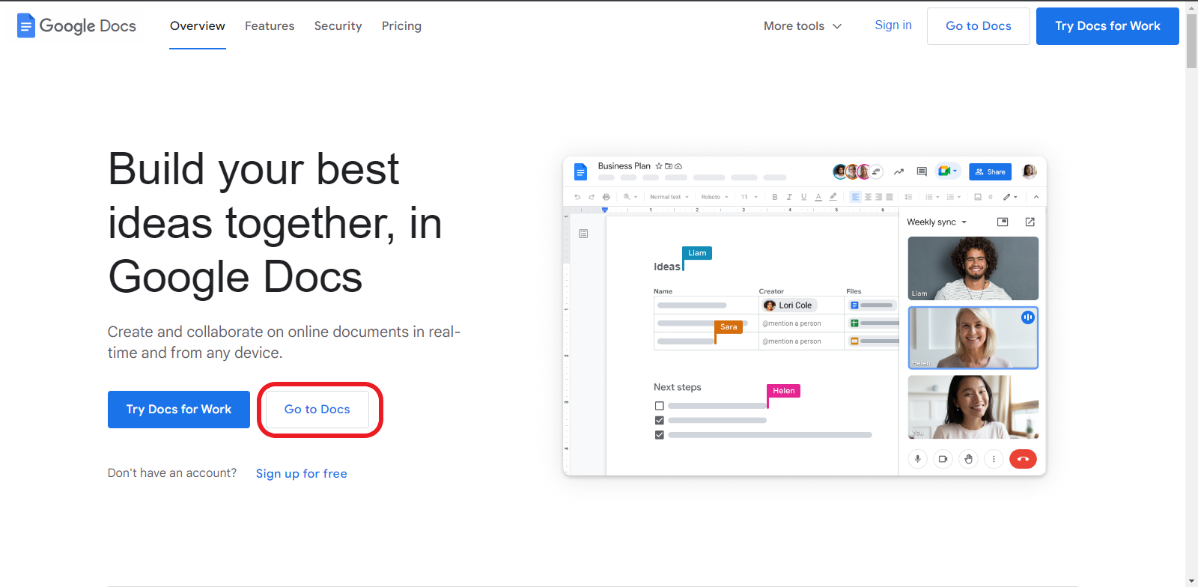Click the video thumbnail labeled You
Viewport: 1198px width, 587px height.
[973, 407]
